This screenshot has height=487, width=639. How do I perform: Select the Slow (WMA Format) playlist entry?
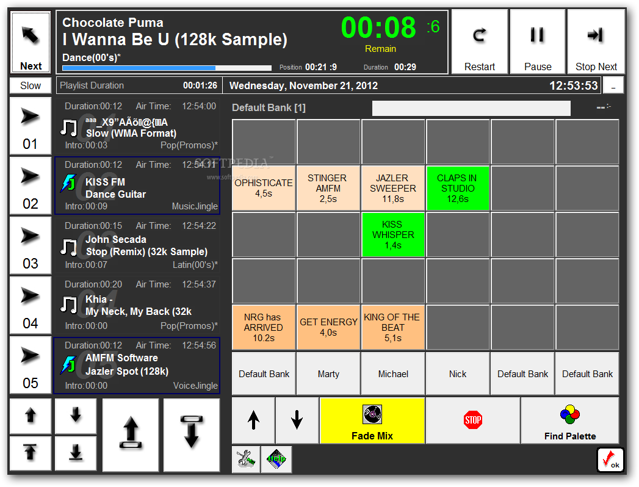(x=137, y=126)
